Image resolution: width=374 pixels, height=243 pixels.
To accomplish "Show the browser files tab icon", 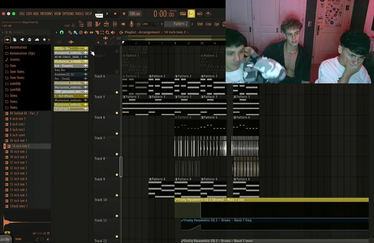I will (15, 39).
